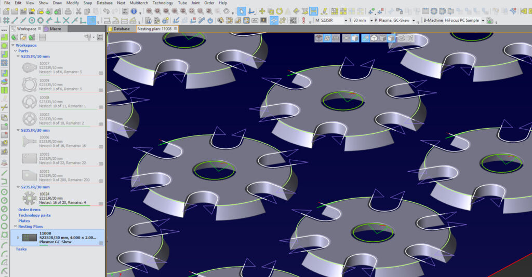Click the QR code icon
Viewport: 532px width, 277px height.
pyautogui.click(x=293, y=20)
